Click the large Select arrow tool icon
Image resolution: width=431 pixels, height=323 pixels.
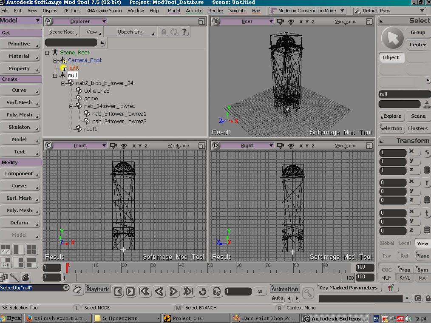[x=392, y=38]
